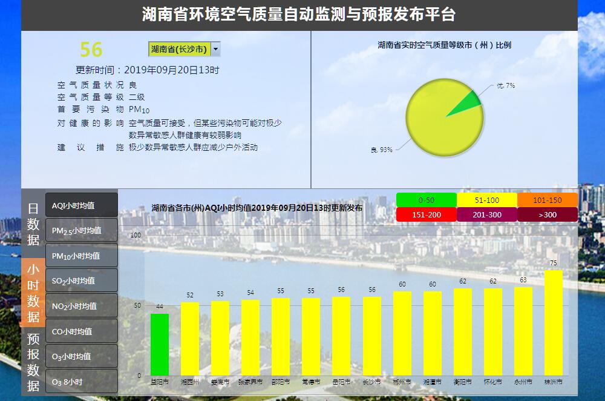The height and width of the screenshot is (401, 605).
Task: Select CO小时均值 option
Action: [82, 331]
